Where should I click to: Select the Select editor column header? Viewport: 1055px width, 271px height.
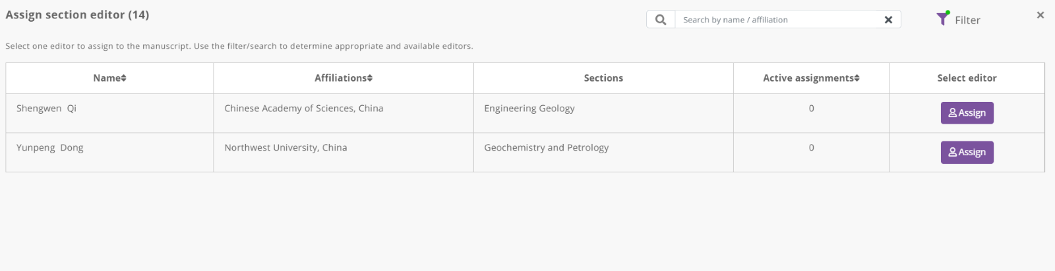coord(967,78)
